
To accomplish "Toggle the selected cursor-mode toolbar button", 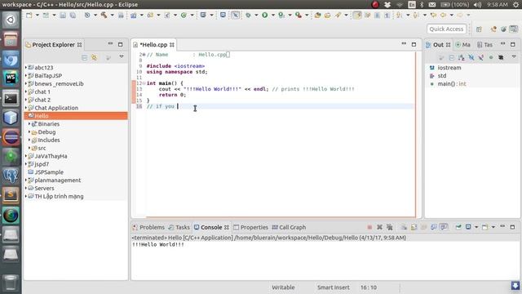I will point(236,15).
